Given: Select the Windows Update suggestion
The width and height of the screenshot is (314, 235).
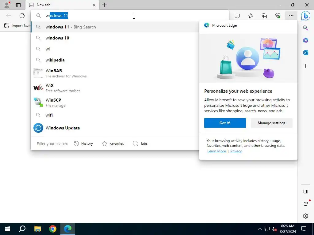Looking at the screenshot, I should (x=115, y=128).
